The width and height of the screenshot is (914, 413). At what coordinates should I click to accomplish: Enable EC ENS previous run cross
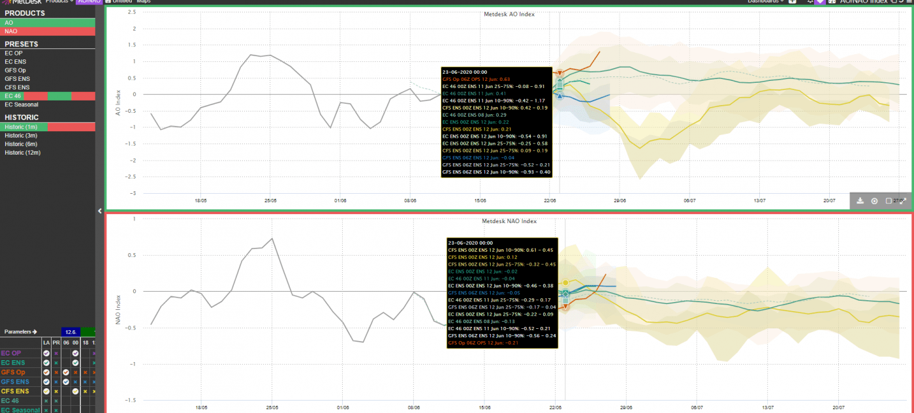point(56,363)
